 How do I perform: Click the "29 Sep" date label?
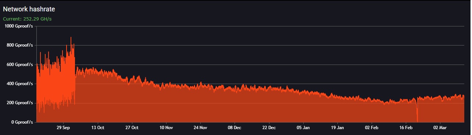64,128
